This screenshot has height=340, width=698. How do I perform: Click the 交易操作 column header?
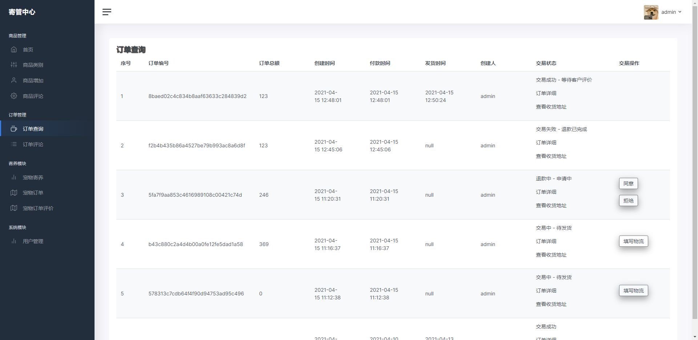click(x=629, y=63)
